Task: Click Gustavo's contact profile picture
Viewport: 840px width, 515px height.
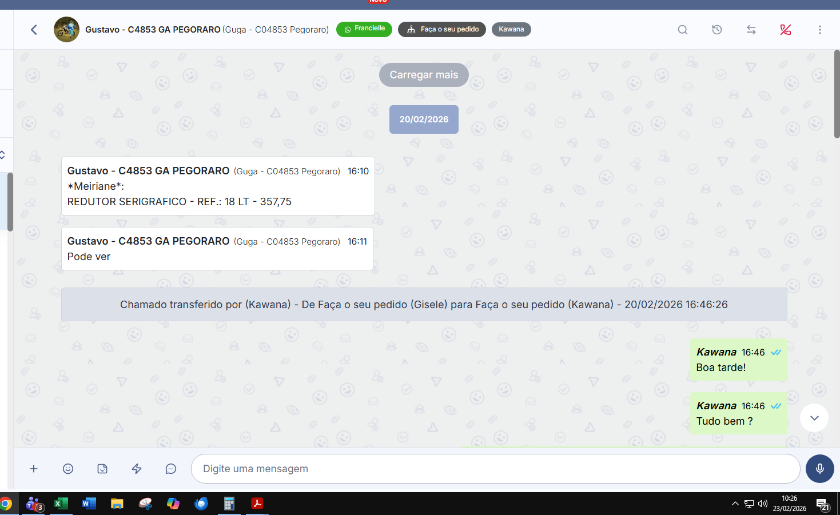Action: [66, 30]
